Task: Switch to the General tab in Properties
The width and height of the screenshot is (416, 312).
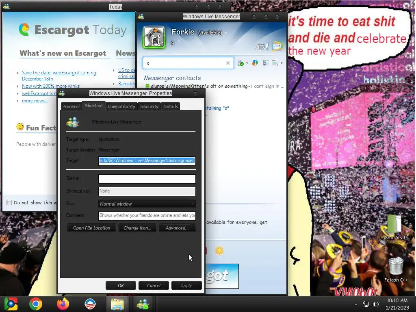Action: point(71,106)
